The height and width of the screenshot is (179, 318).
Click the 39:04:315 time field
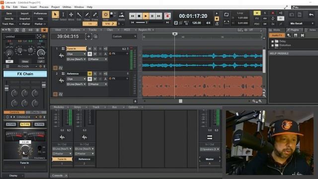(x=68, y=36)
